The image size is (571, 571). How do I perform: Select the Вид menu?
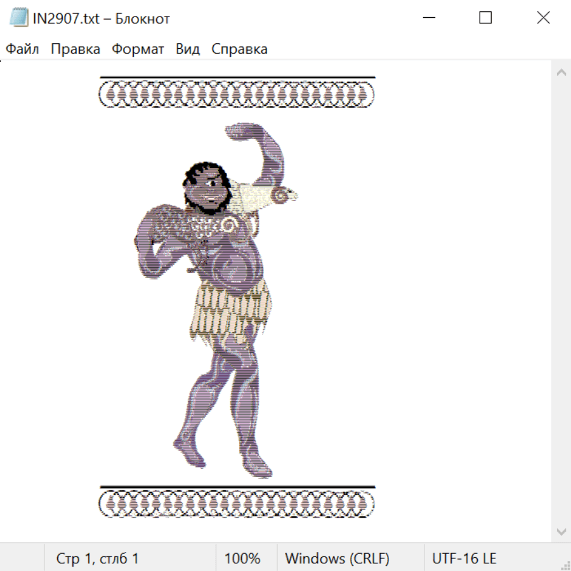(188, 49)
